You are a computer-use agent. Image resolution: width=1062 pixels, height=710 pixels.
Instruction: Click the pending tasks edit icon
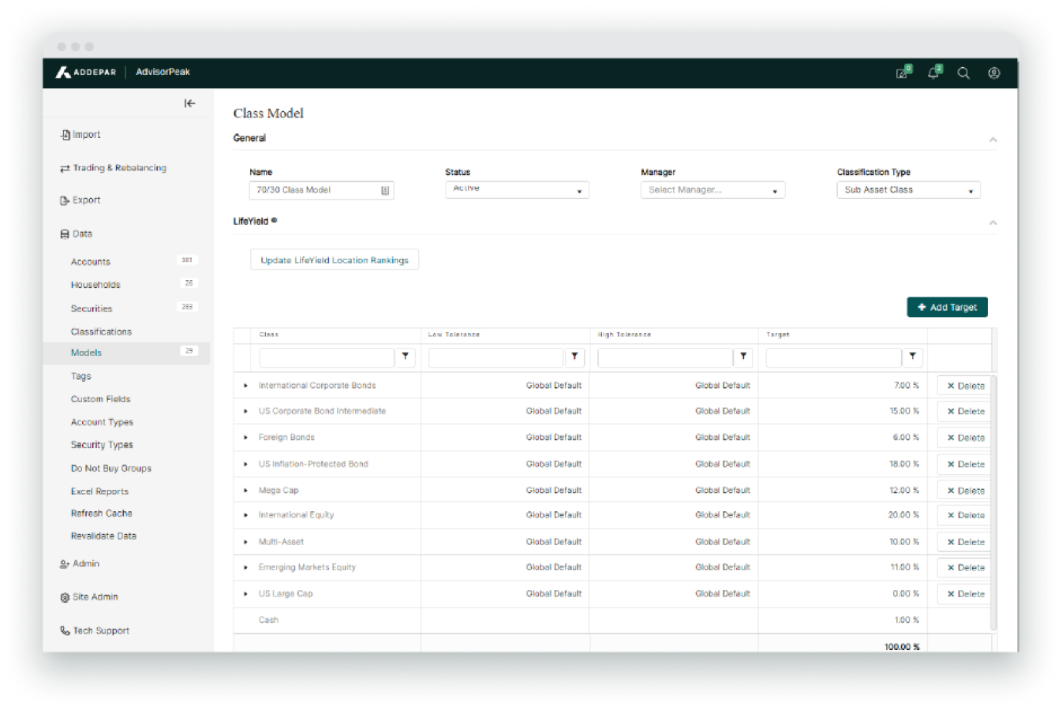(x=903, y=72)
